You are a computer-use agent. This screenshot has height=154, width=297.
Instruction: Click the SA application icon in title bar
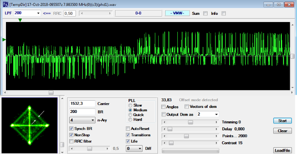pos(6,4)
